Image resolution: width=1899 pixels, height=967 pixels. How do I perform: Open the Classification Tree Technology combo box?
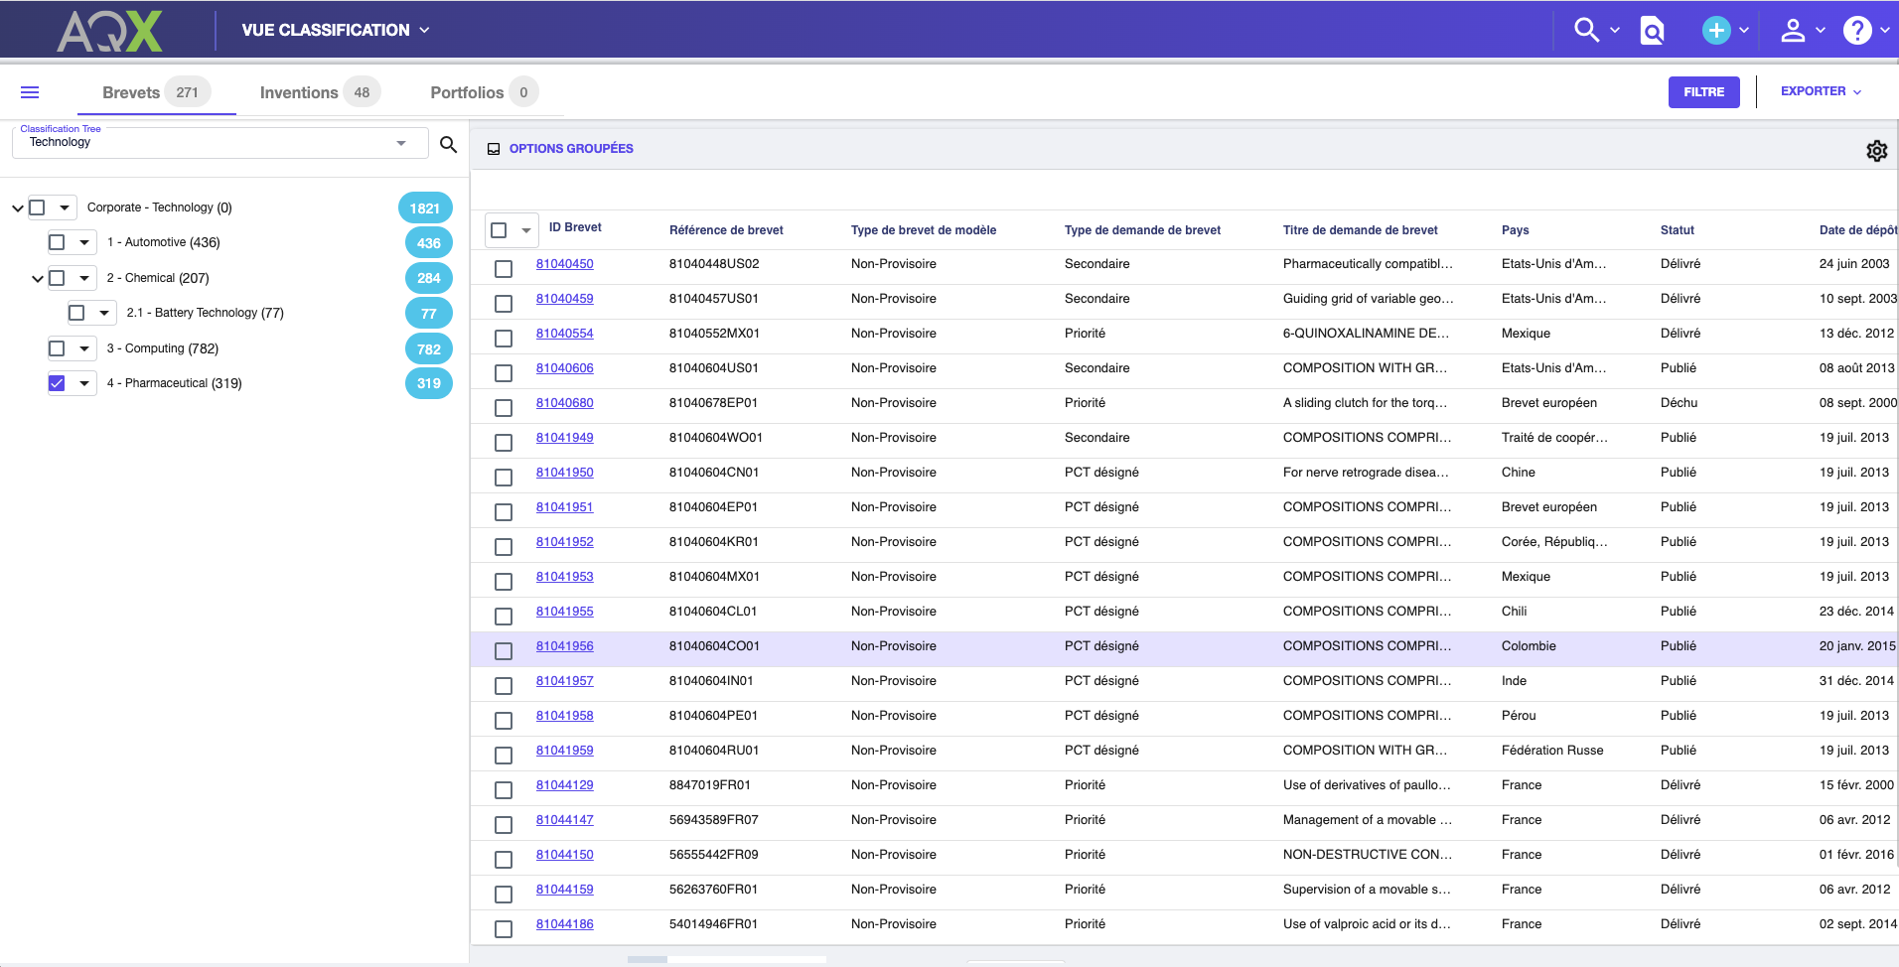tap(219, 143)
